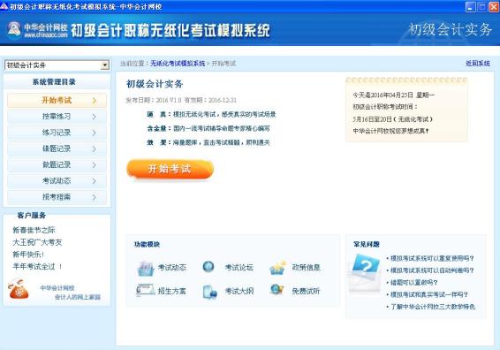This screenshot has height=350, width=500.
Task: Open FAQ 模拟考试和真实考试一样吗?
Action: pyautogui.click(x=429, y=294)
